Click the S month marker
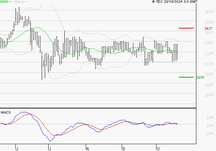Image resolution: width=216 pixels, height=151 pixels. click(x=124, y=149)
